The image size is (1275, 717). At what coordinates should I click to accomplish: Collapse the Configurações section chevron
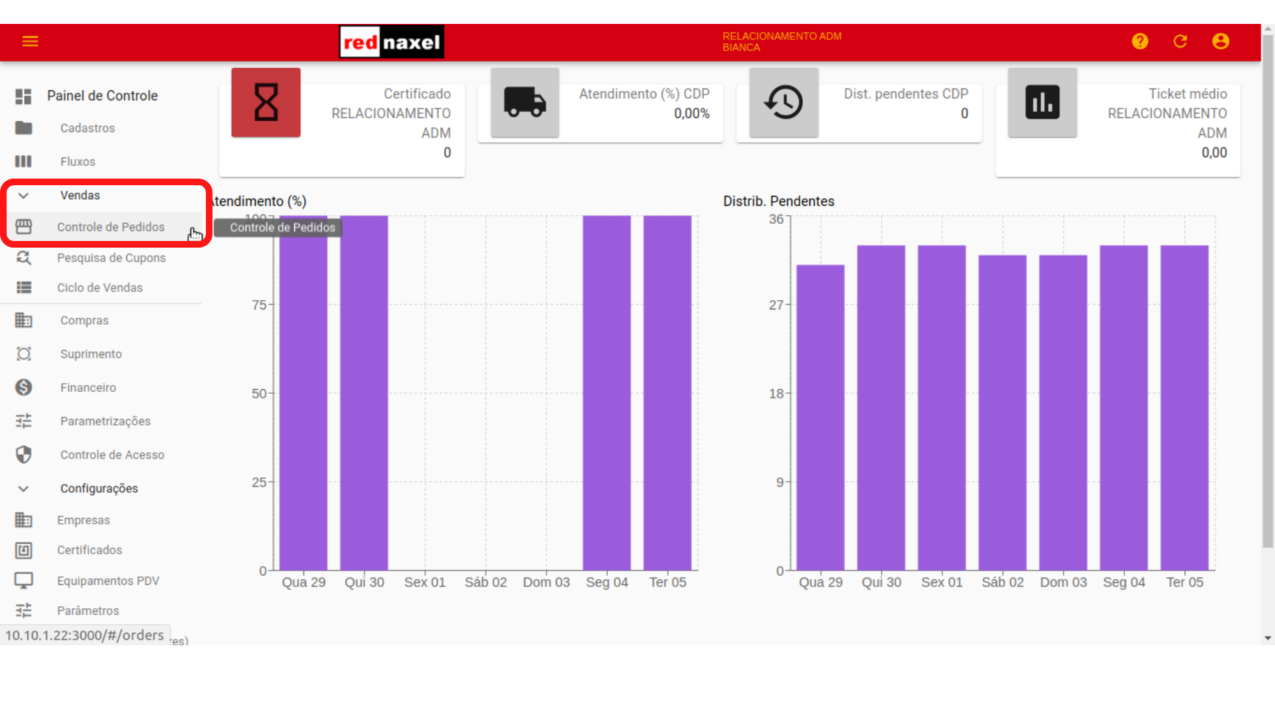pyautogui.click(x=23, y=489)
